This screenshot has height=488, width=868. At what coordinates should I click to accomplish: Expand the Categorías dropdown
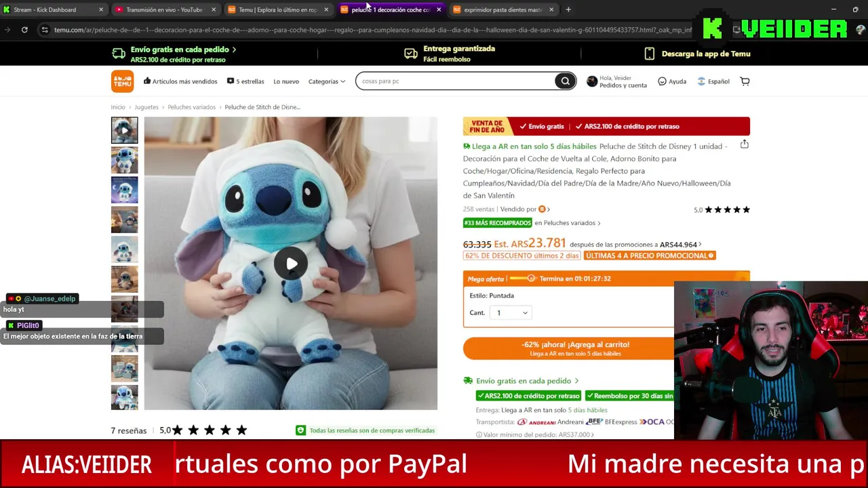point(327,81)
